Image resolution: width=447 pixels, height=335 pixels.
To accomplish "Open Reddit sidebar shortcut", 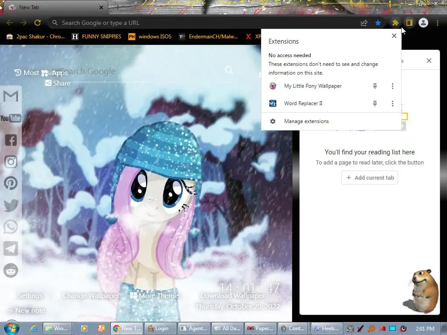I will 11,270.
